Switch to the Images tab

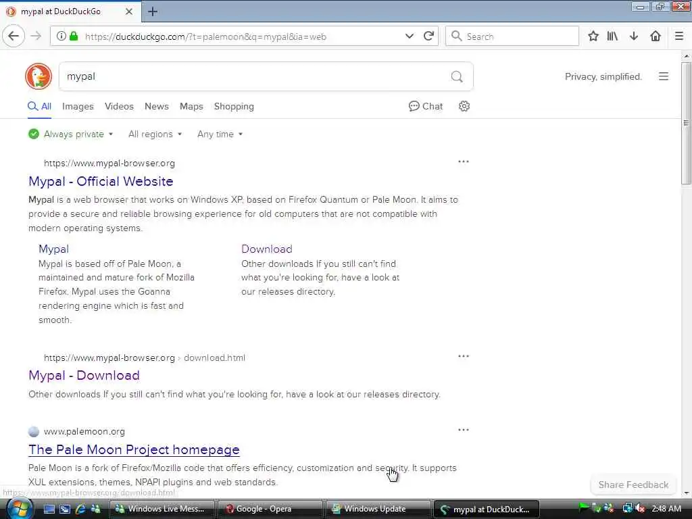(x=78, y=106)
